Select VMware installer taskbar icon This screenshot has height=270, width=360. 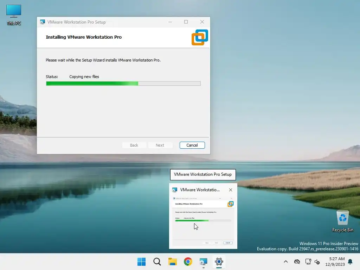[204, 262]
